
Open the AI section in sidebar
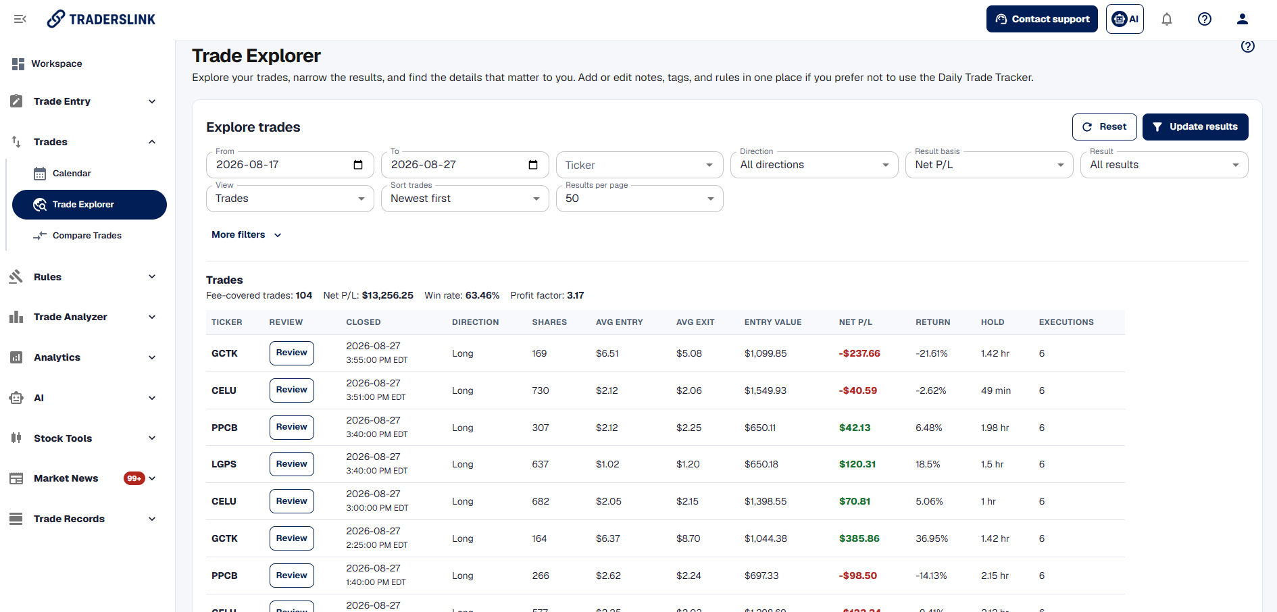point(84,398)
